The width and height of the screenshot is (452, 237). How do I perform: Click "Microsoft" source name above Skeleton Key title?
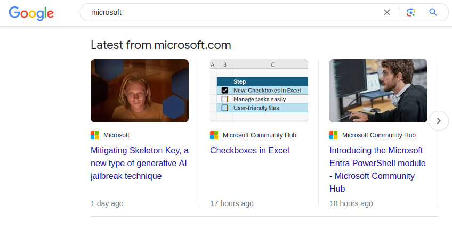(x=116, y=135)
